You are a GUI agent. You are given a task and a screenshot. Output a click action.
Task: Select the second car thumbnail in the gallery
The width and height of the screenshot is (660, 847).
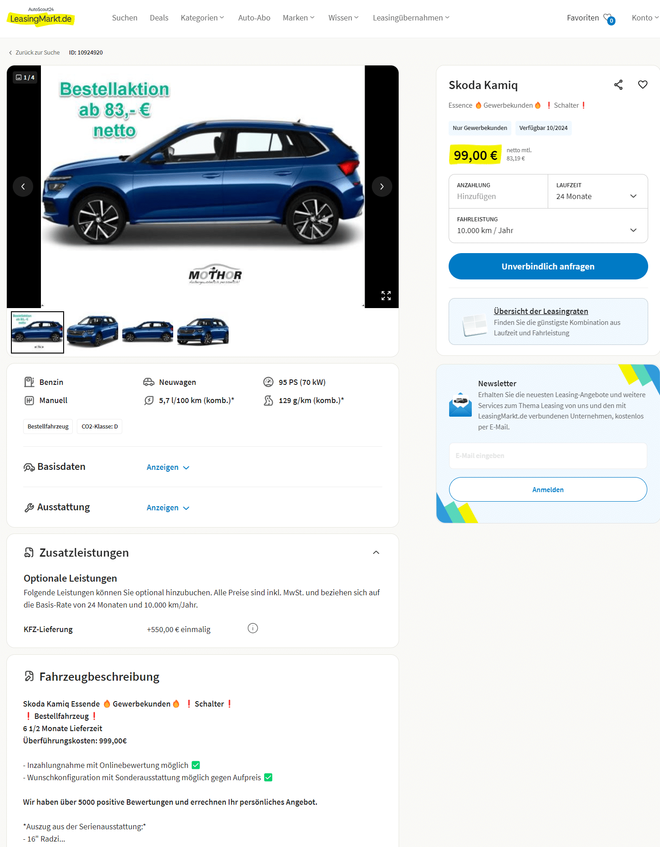coord(92,332)
